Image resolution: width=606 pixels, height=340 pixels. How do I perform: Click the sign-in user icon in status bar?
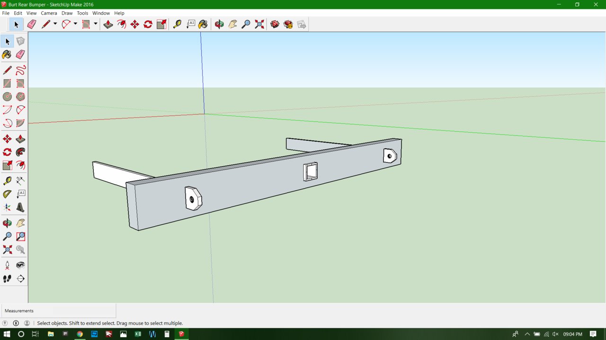(x=27, y=323)
